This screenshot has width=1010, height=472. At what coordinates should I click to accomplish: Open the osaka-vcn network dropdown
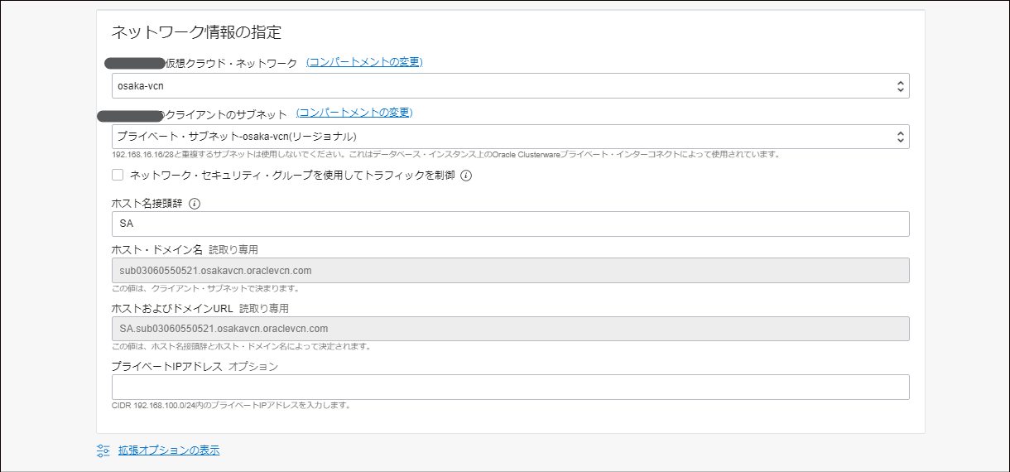point(510,85)
